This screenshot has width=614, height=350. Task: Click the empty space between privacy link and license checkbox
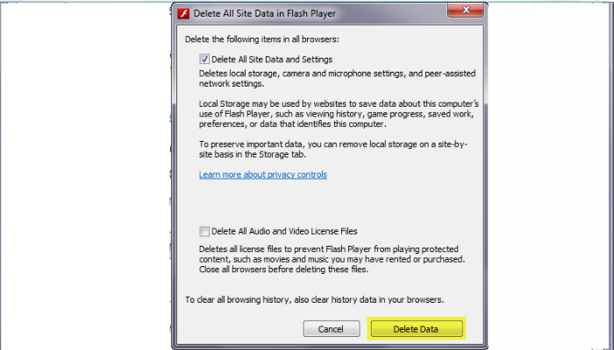330,203
